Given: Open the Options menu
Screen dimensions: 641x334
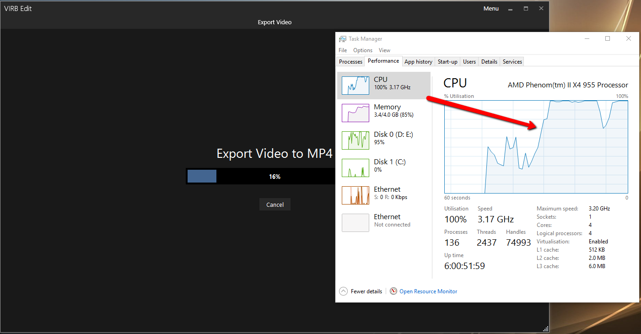Looking at the screenshot, I should pyautogui.click(x=363, y=50).
